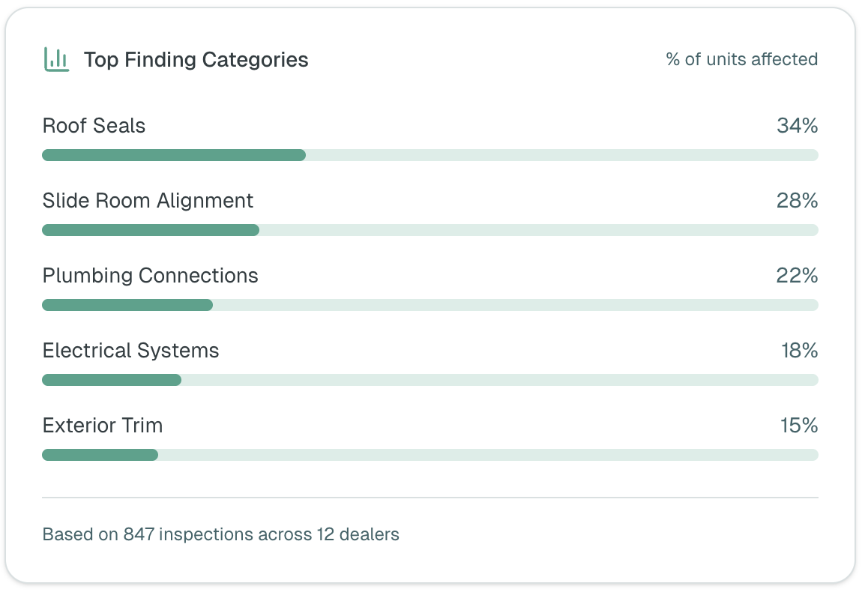
Task: Click the Slide Room Alignment progress bar
Action: (x=430, y=230)
